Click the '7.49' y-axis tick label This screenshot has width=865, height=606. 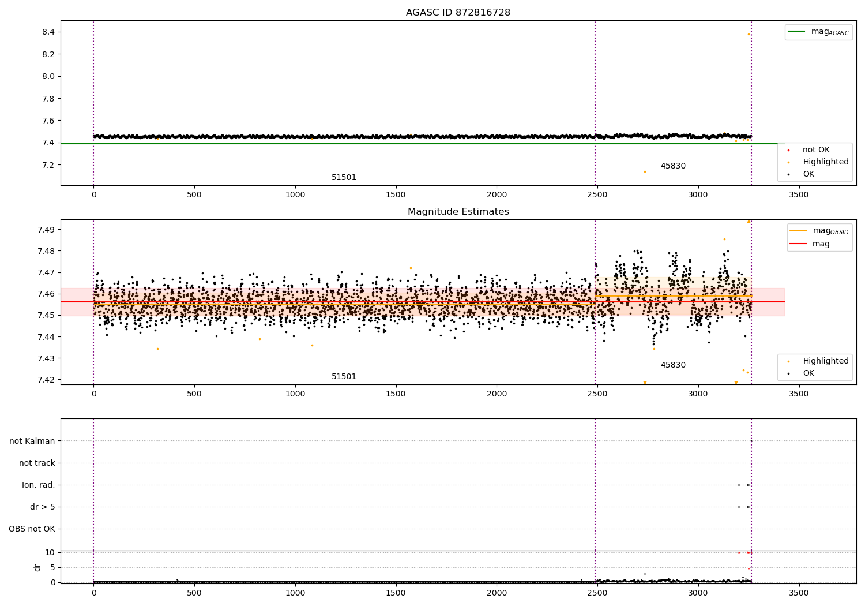tap(46, 230)
